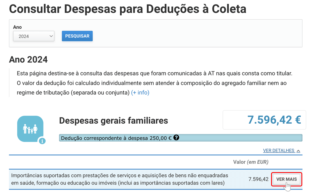Viewport: 309px width, 194px height.
Task: Select the Importâncias suportadas row description
Action: (x=119, y=179)
